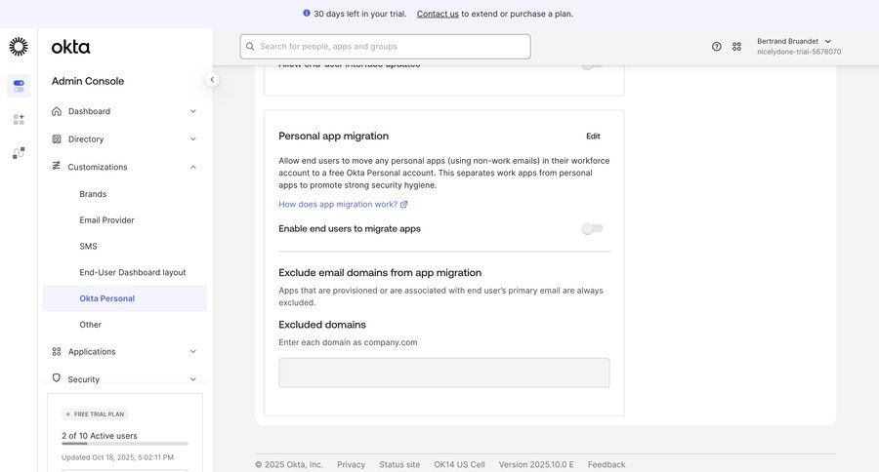Image resolution: width=879 pixels, height=472 pixels.
Task: Click the Directory address book icon
Action: (57, 138)
